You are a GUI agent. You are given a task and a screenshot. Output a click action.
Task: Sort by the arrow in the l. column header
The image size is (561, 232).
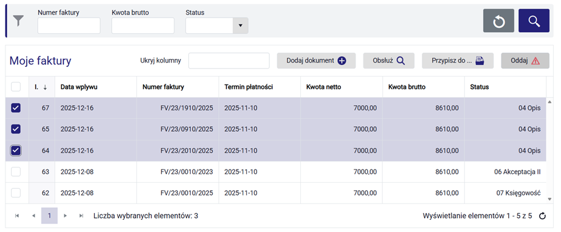(45, 87)
